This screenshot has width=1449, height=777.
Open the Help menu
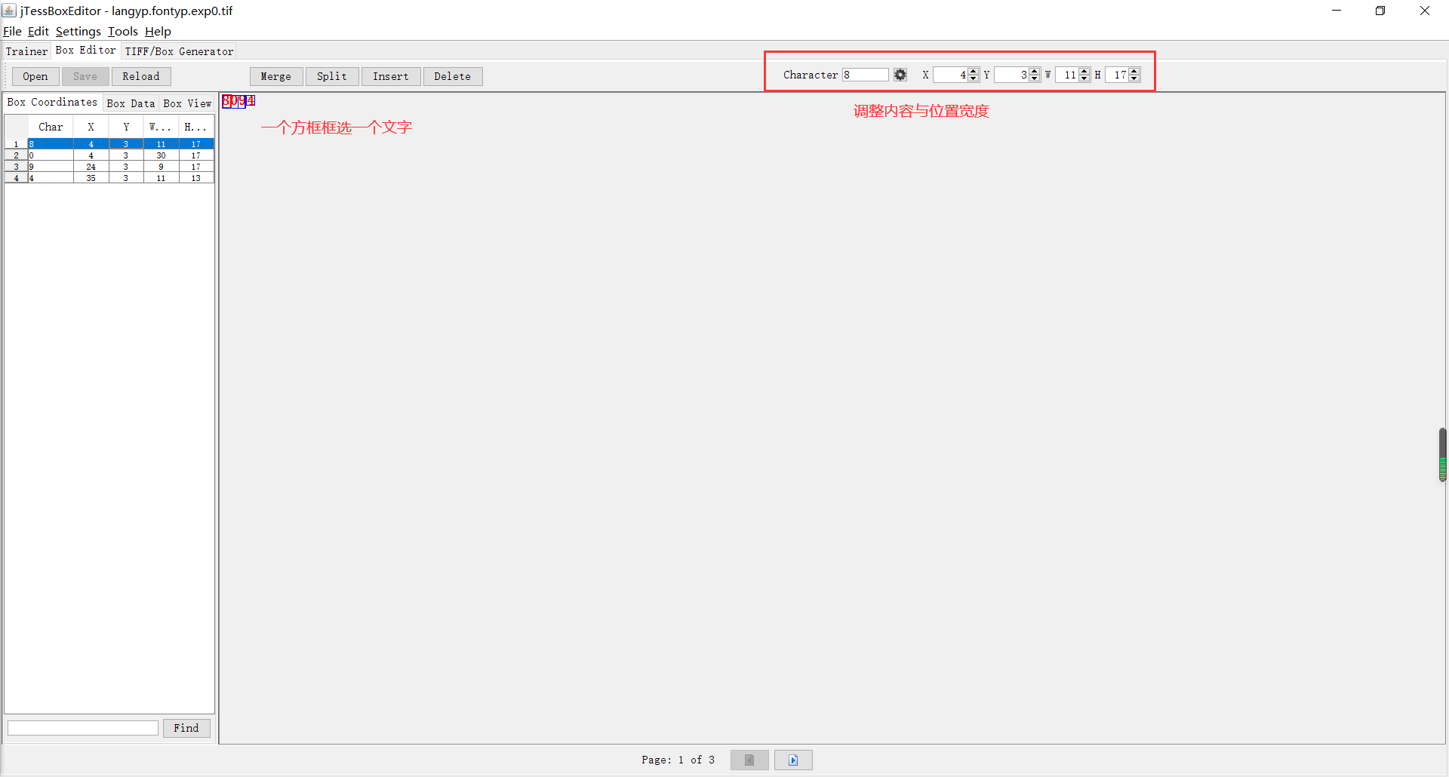point(158,31)
